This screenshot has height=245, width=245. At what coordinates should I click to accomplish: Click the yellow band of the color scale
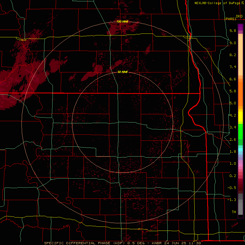click(240, 117)
